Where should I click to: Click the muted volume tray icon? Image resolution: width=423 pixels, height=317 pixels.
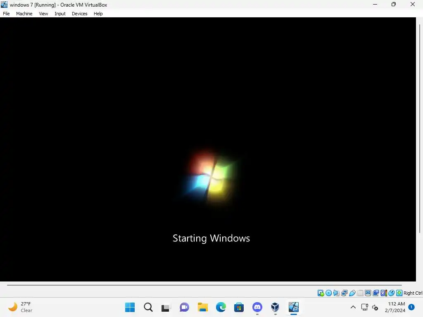(x=375, y=307)
